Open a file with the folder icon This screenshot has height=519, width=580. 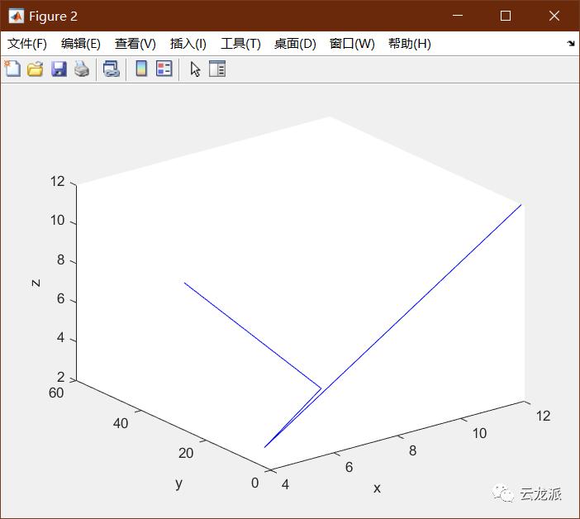click(x=36, y=69)
